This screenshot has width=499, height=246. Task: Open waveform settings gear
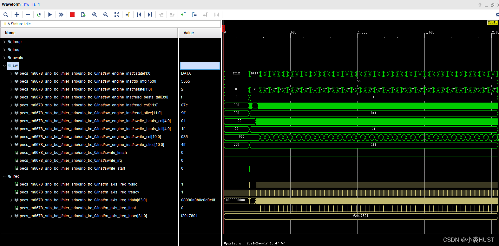point(497,15)
